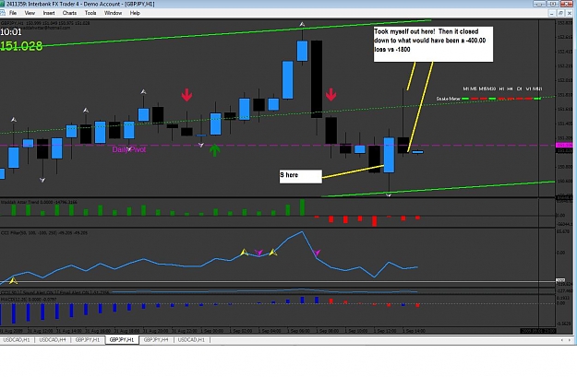
Task: Restore down the inner chart window
Action: (x=560, y=13)
